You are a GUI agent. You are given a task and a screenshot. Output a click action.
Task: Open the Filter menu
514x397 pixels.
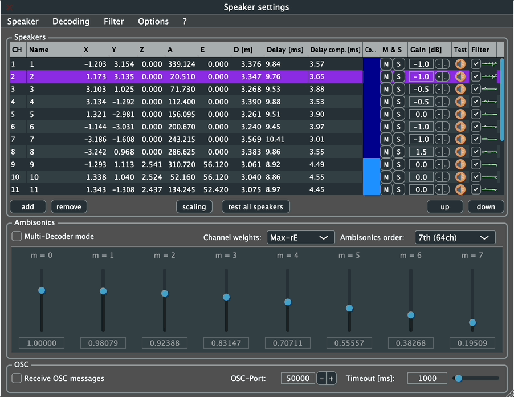click(114, 21)
